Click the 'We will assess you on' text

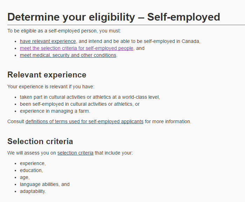pyautogui.click(x=31, y=153)
